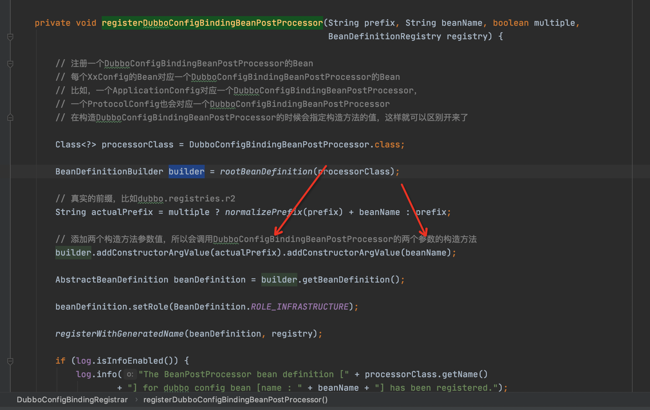The width and height of the screenshot is (650, 410).
Task: Click the string "] has been registered."
Action: [436, 388]
